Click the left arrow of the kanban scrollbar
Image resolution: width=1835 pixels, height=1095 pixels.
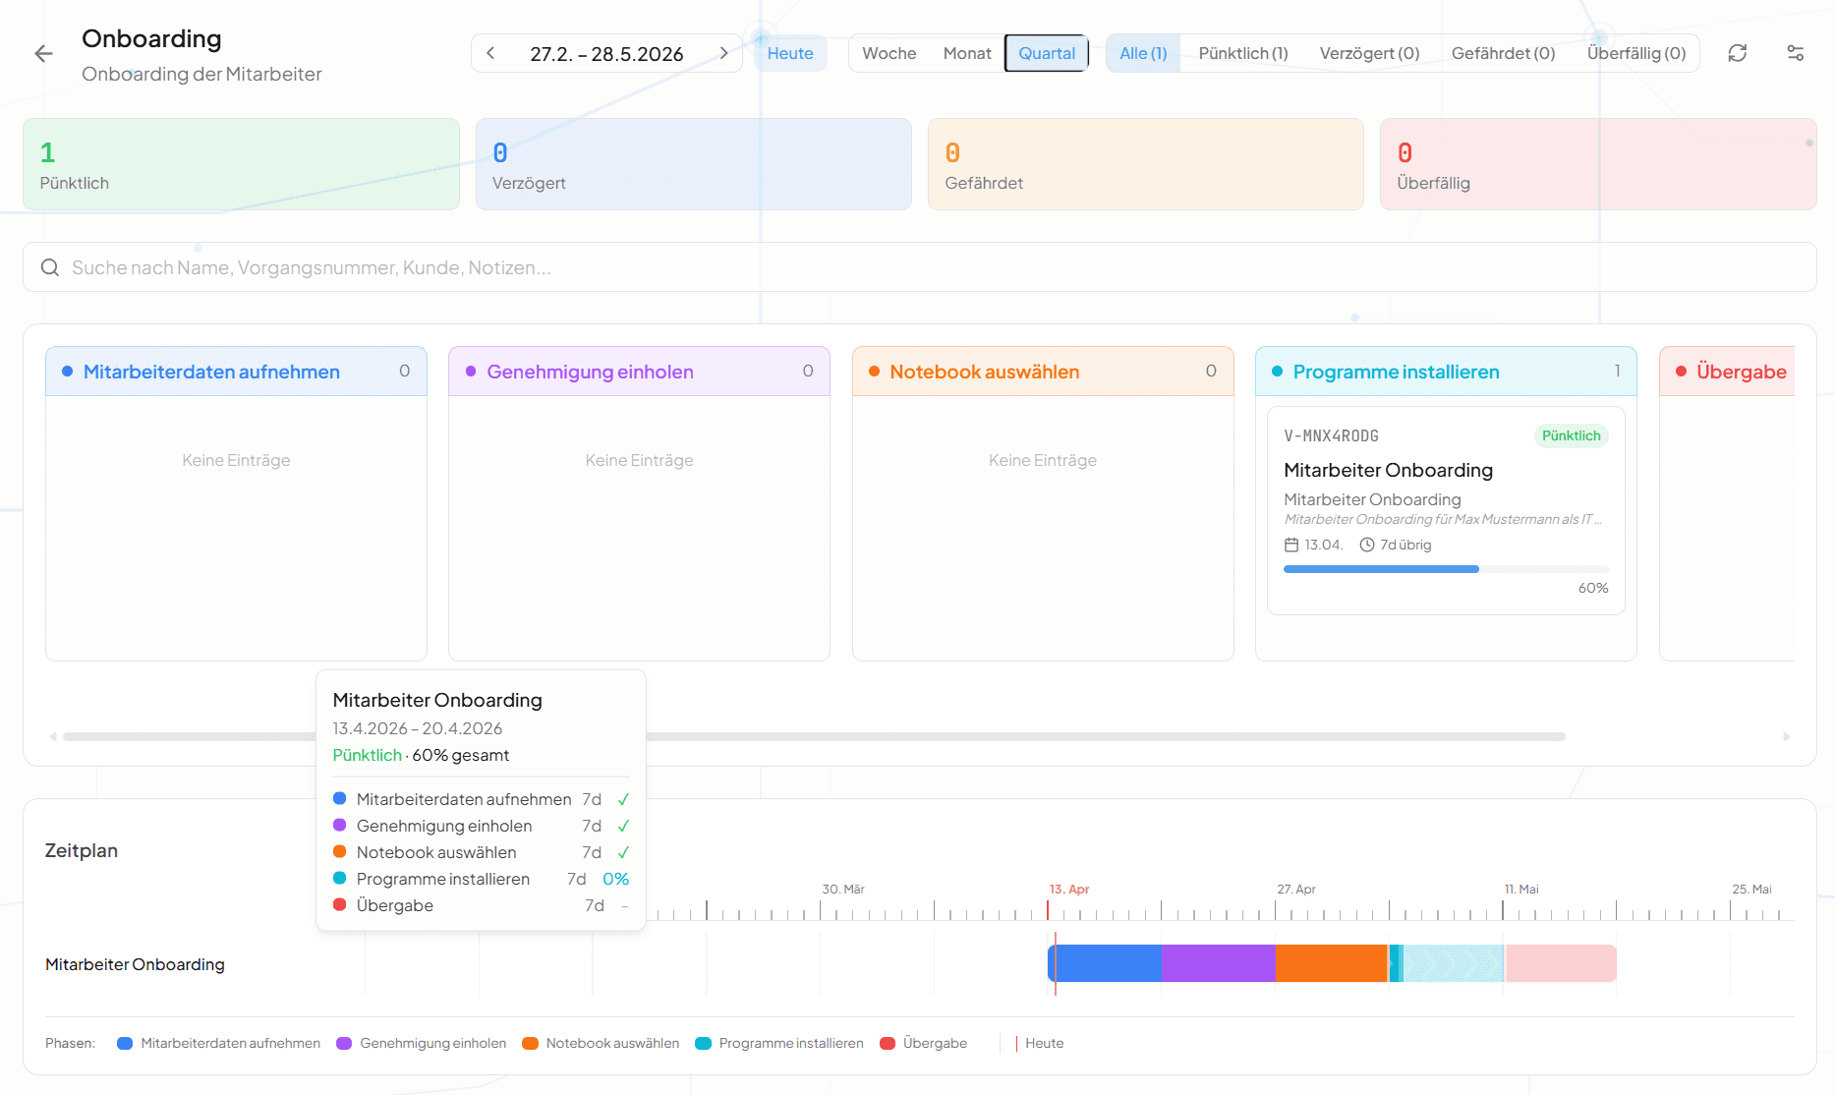(x=55, y=735)
